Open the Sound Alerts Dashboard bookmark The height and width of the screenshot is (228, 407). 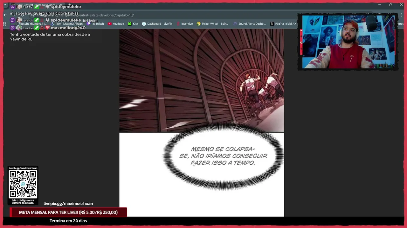pos(249,24)
